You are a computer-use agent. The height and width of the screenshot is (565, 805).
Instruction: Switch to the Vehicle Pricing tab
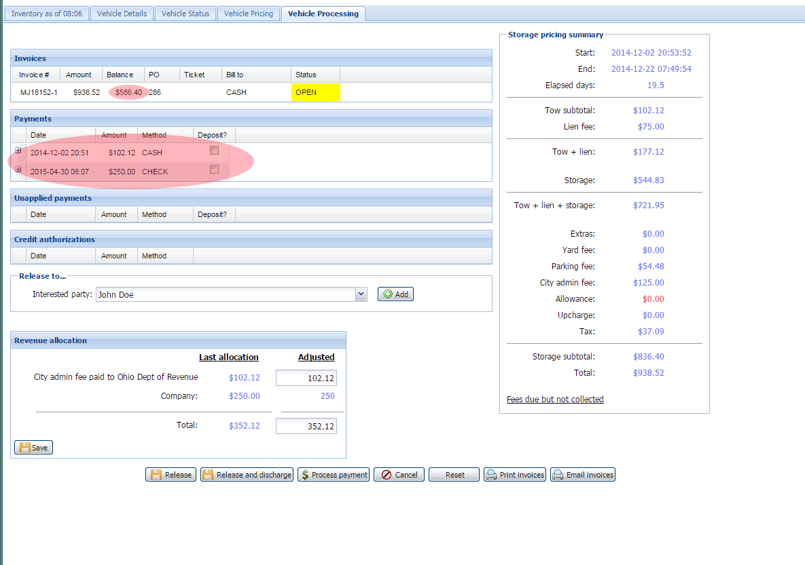coord(248,14)
